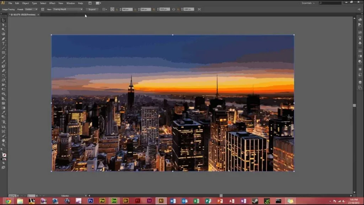364x205 pixels.
Task: Open the Image Trace panel icon
Action: tap(43, 9)
